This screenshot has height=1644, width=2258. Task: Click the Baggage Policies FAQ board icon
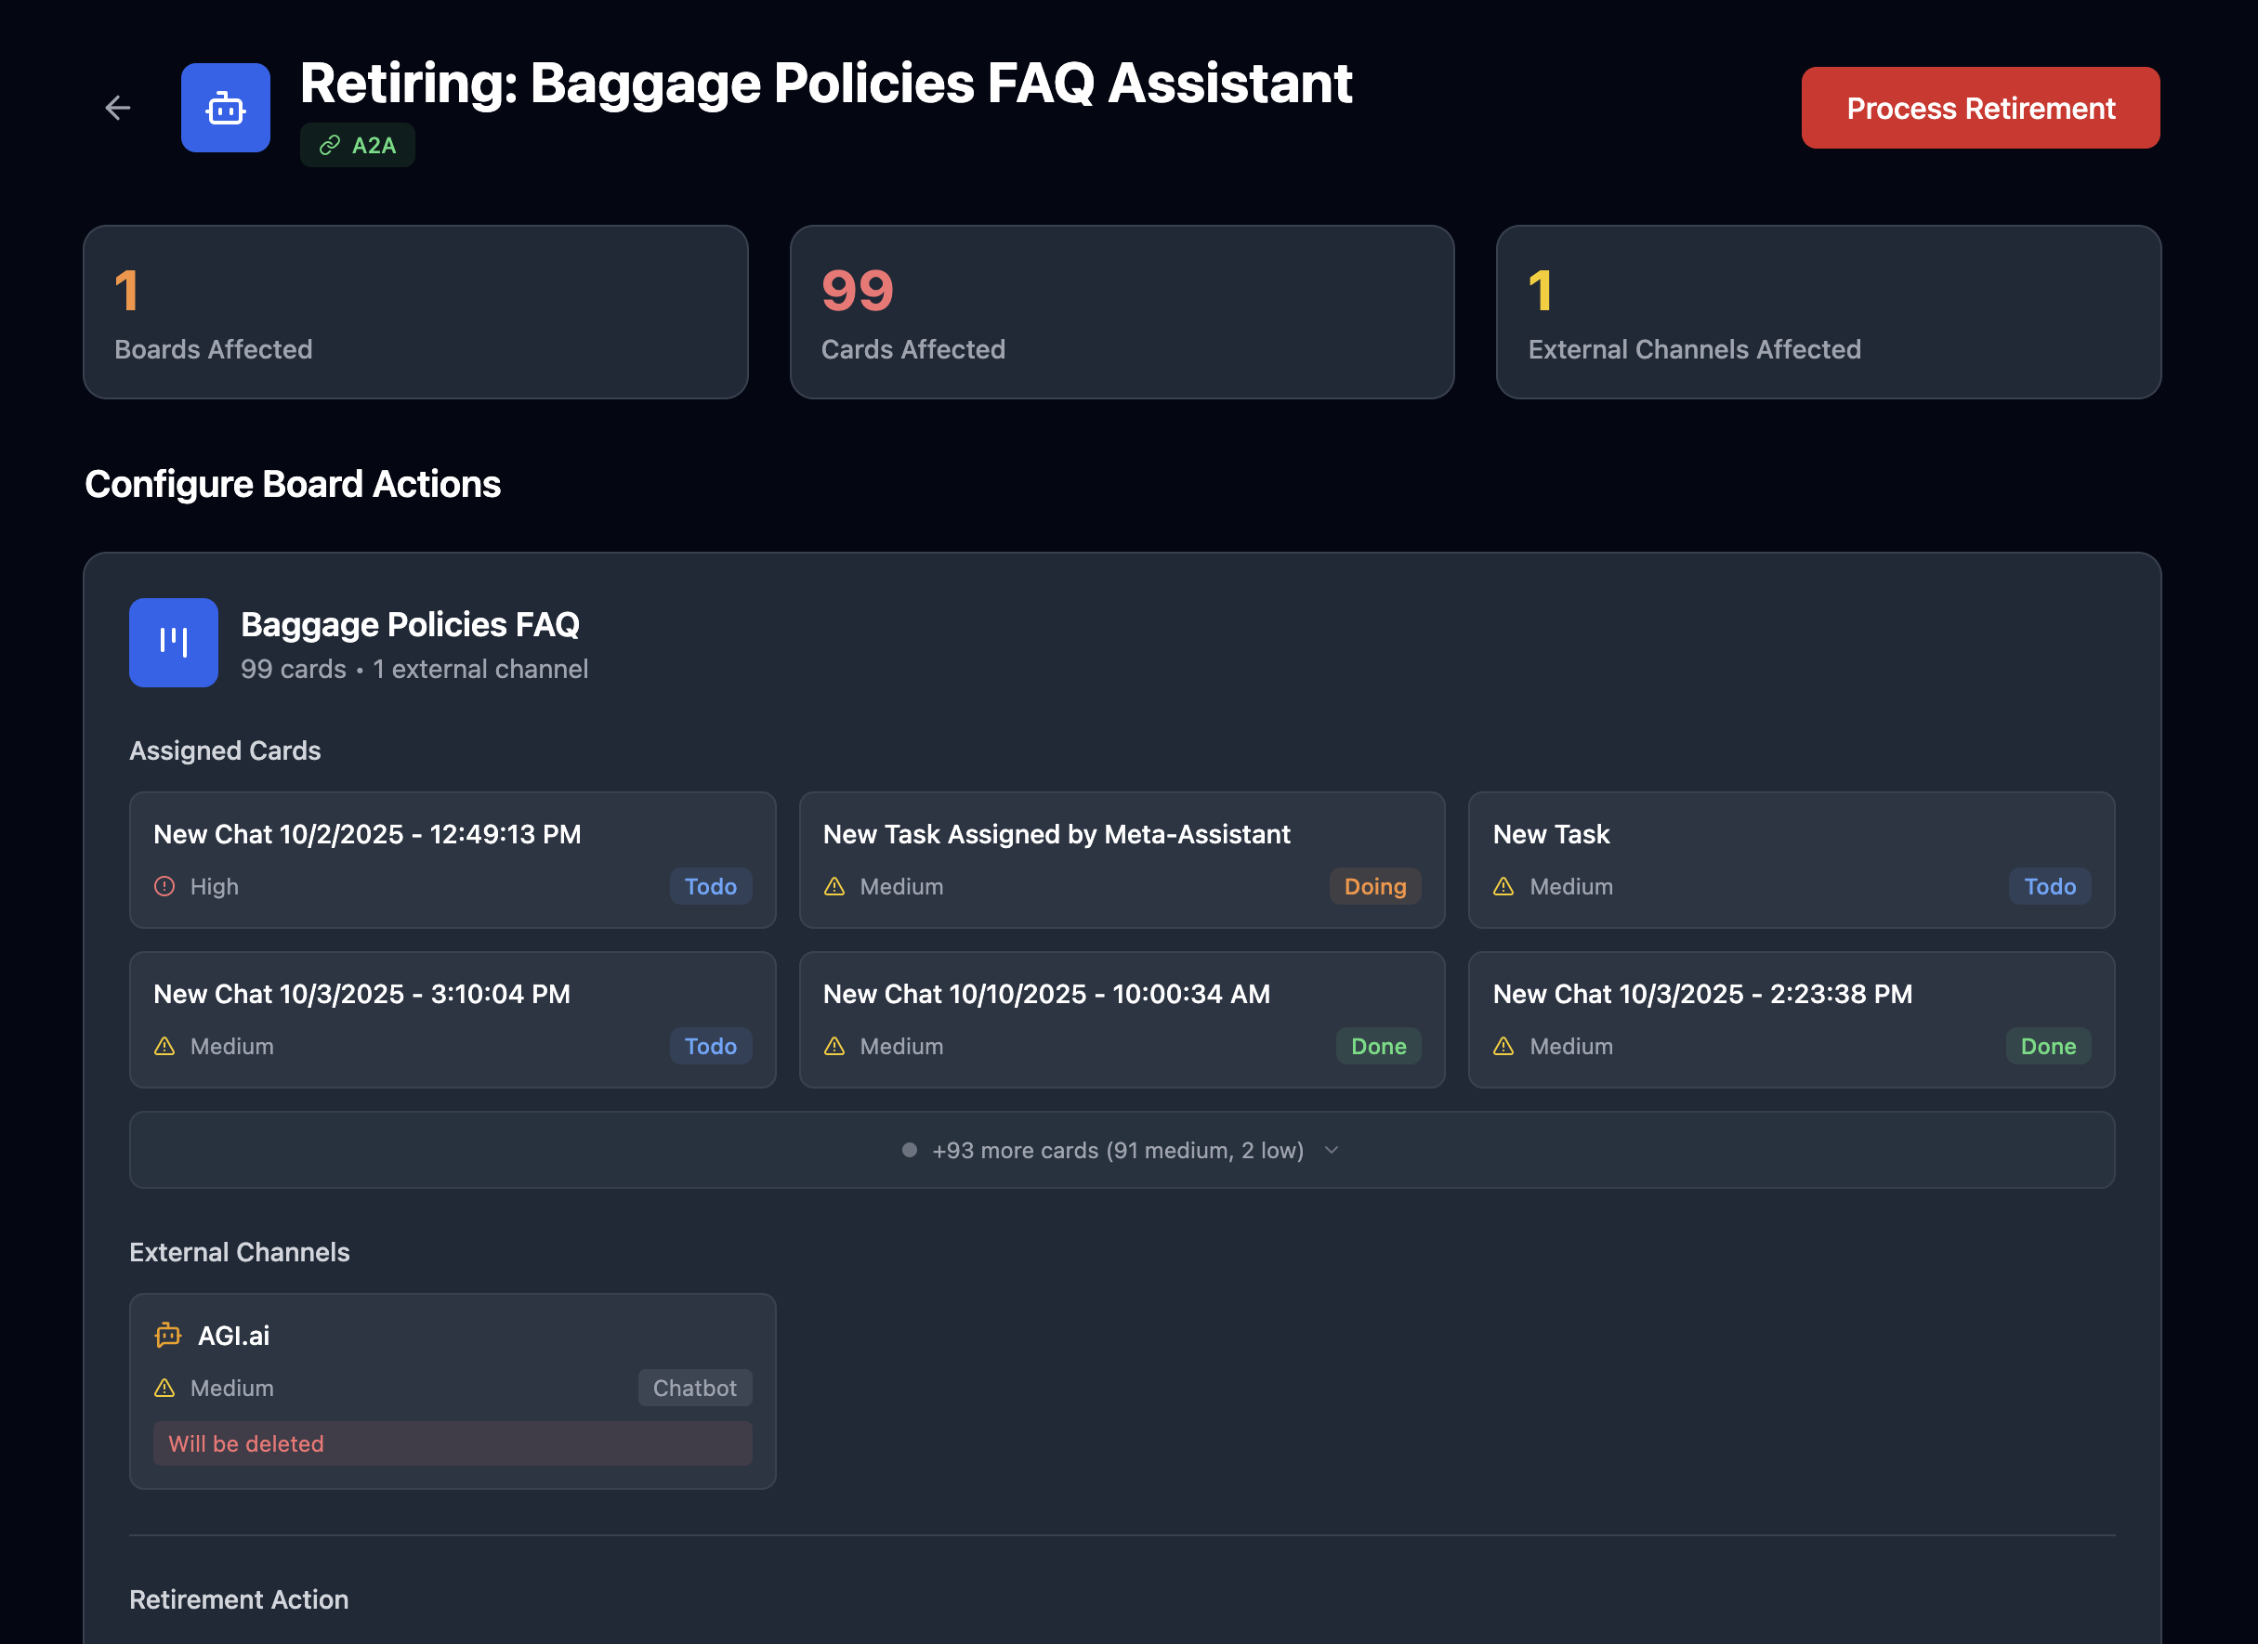(173, 643)
